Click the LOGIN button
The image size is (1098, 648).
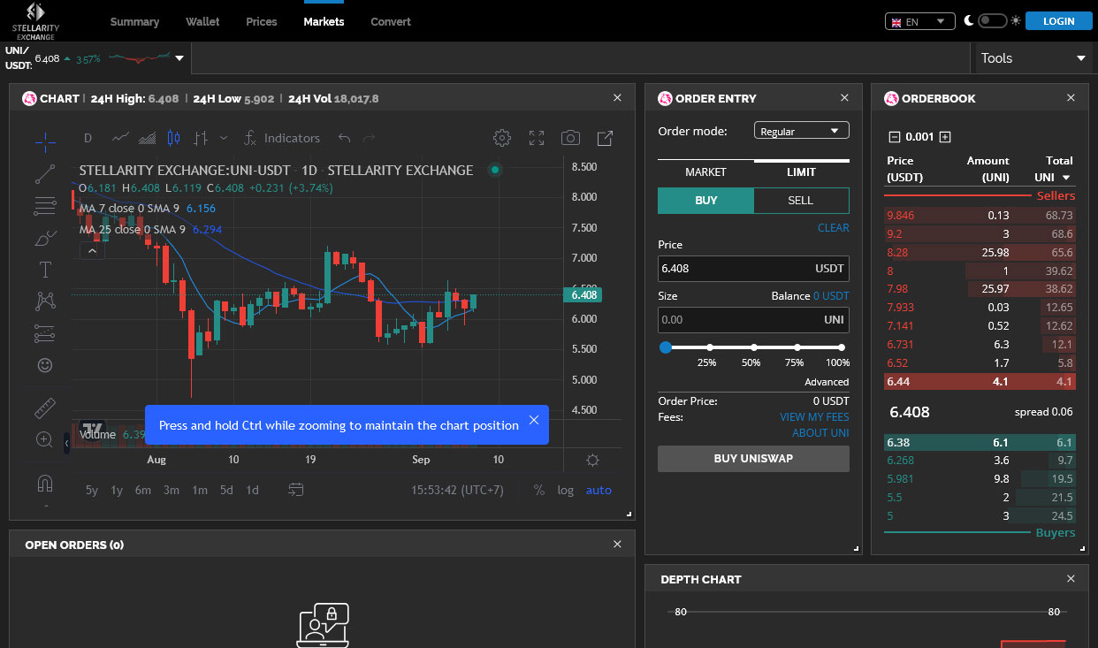[1058, 21]
